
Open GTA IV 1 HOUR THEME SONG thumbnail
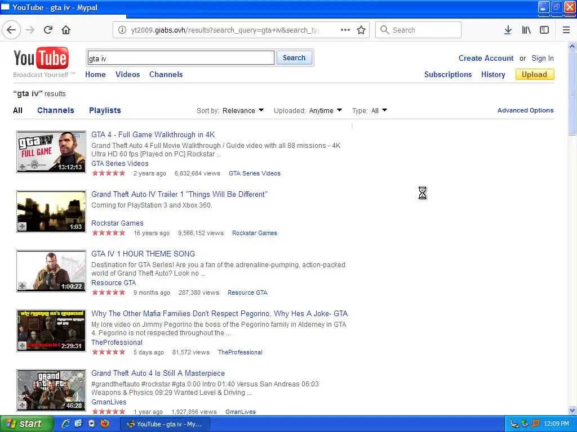51,271
